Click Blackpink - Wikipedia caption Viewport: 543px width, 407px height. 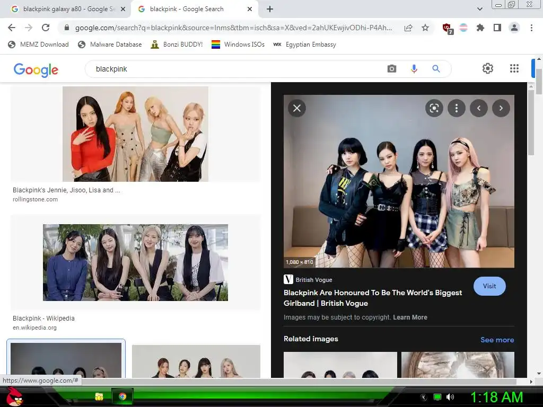[x=43, y=318]
